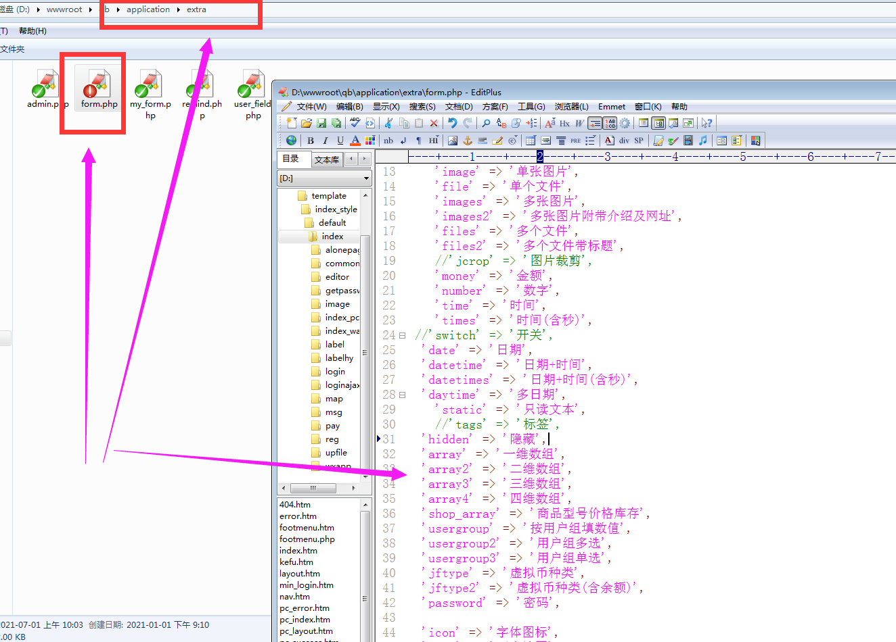Click the anchor link icon
The image size is (896, 642).
(x=467, y=141)
